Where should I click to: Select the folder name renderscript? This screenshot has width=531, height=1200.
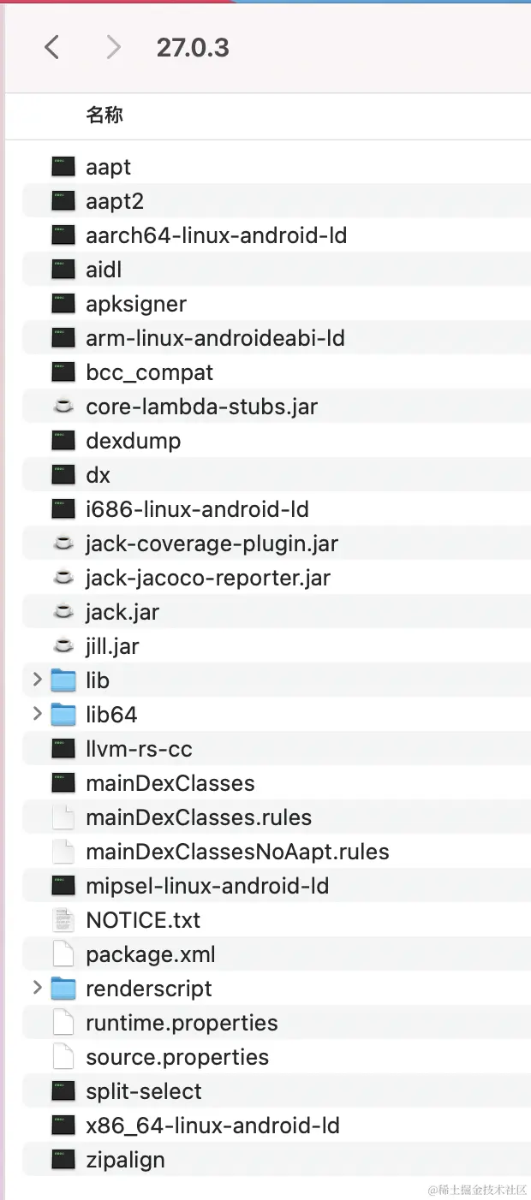149,989
